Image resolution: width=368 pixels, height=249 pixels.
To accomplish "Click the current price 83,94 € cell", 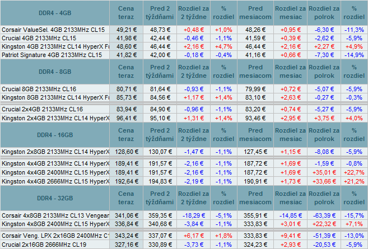I will coord(126,109).
